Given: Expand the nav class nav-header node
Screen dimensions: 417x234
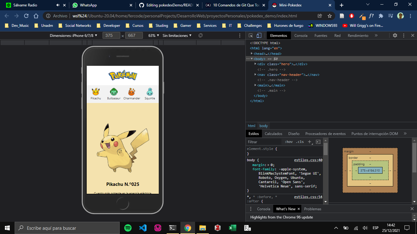Looking at the screenshot, I should [x=256, y=75].
